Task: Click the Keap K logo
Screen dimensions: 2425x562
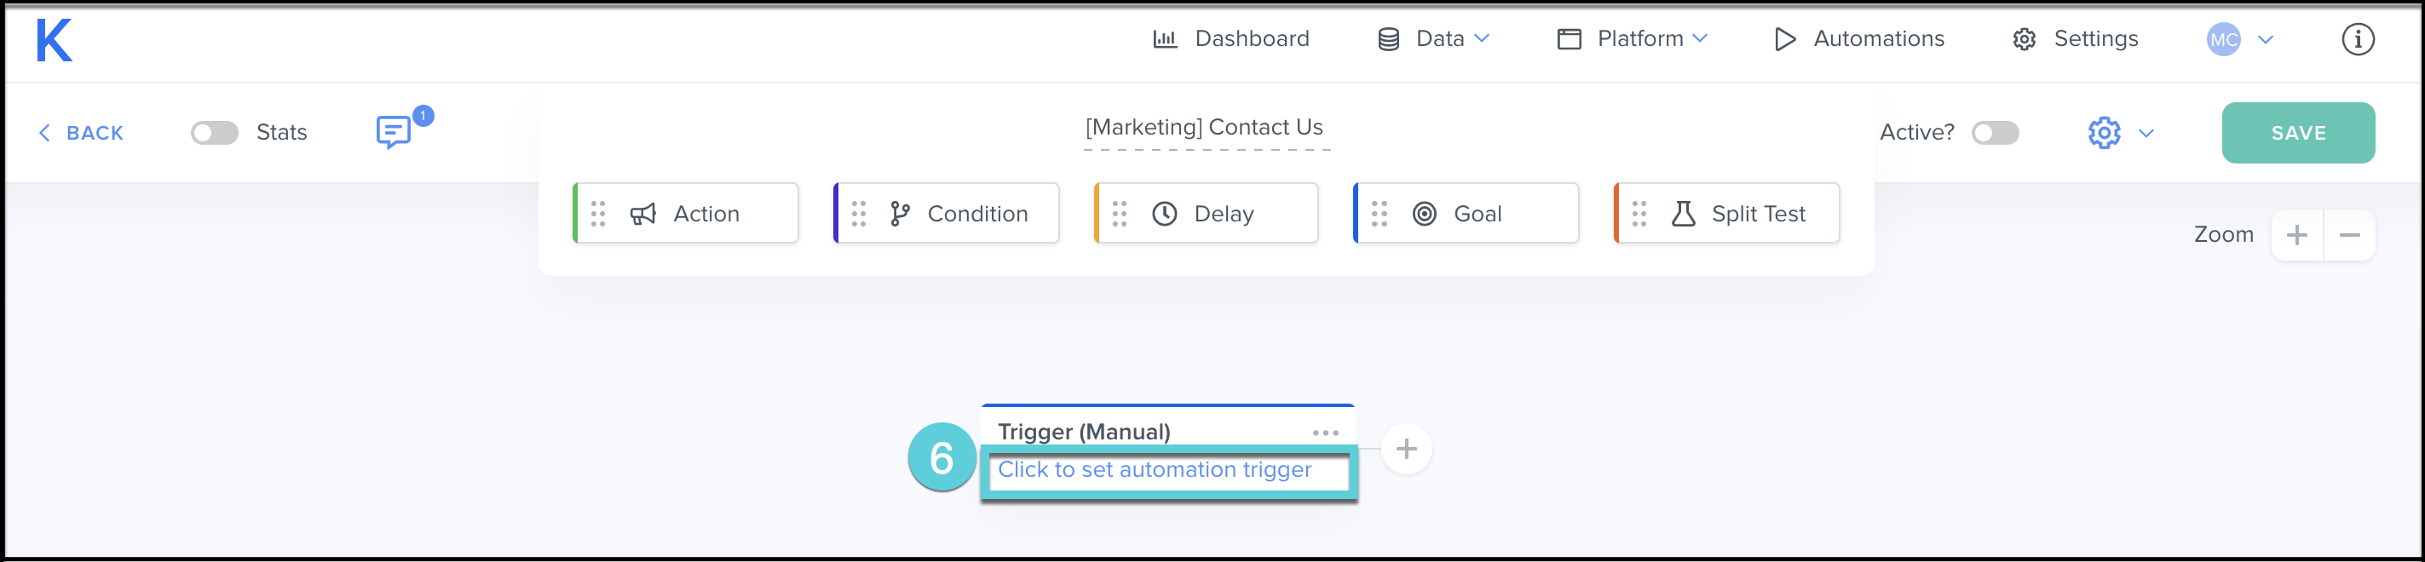Action: [x=54, y=42]
